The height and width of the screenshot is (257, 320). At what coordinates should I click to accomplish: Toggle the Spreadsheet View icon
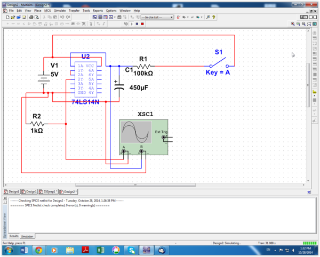(x=100, y=17)
